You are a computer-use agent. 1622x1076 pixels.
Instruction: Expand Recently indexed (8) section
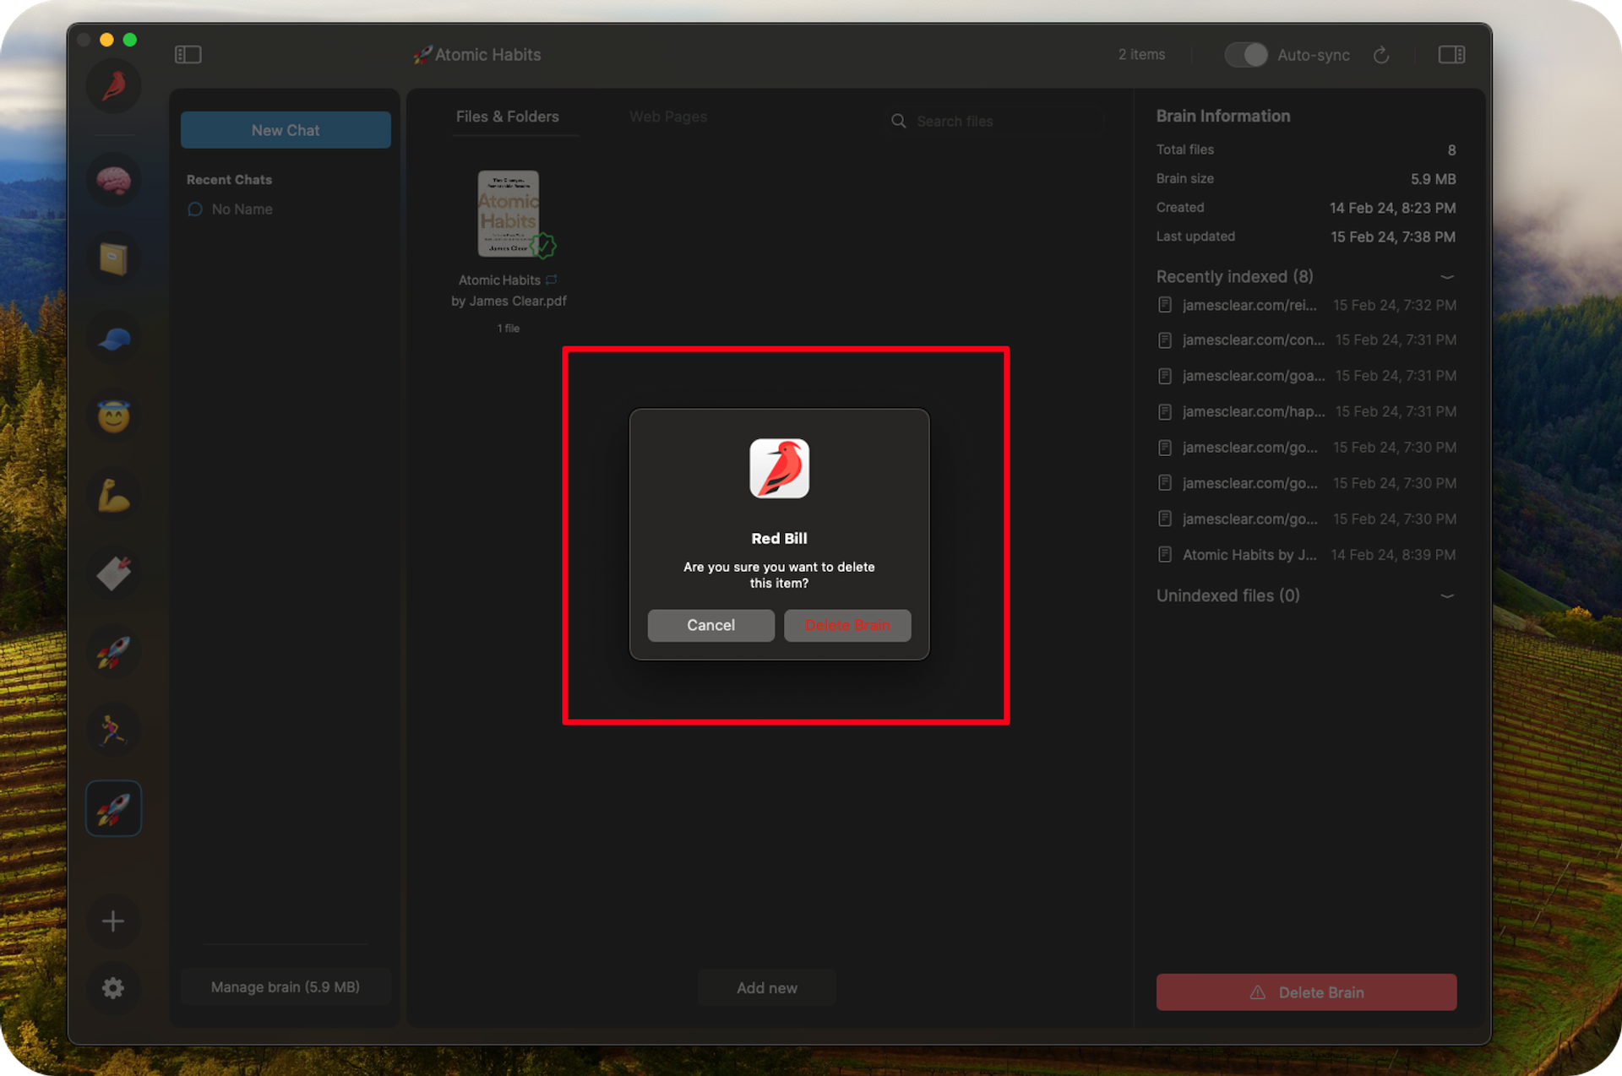pyautogui.click(x=1447, y=277)
